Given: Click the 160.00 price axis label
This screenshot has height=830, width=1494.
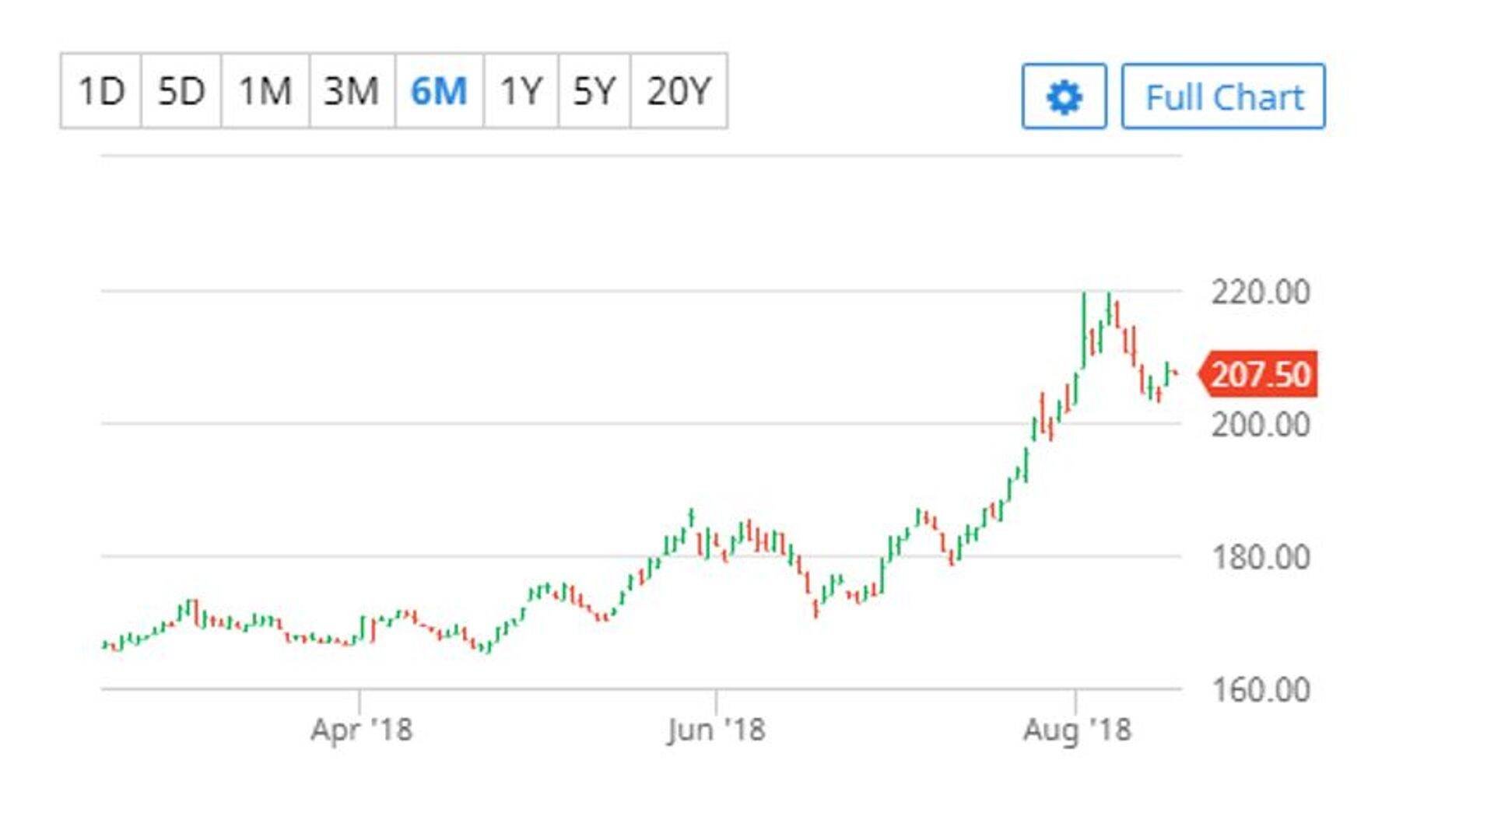Looking at the screenshot, I should pyautogui.click(x=1261, y=690).
